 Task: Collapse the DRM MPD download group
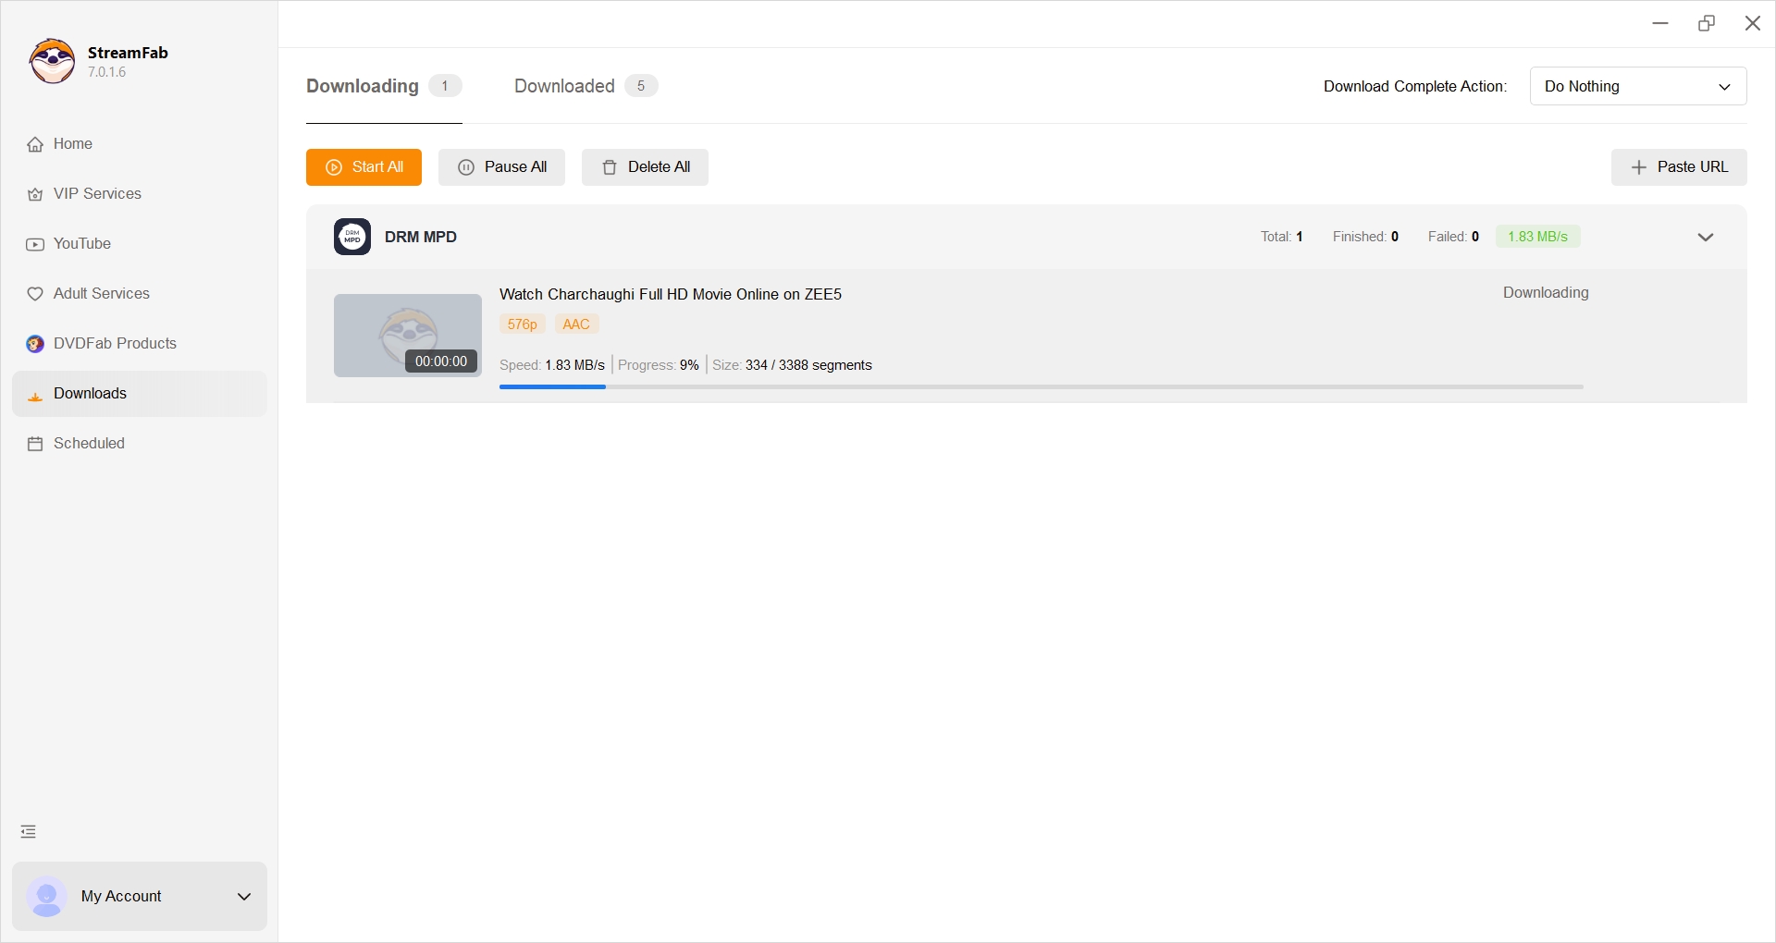[1706, 237]
